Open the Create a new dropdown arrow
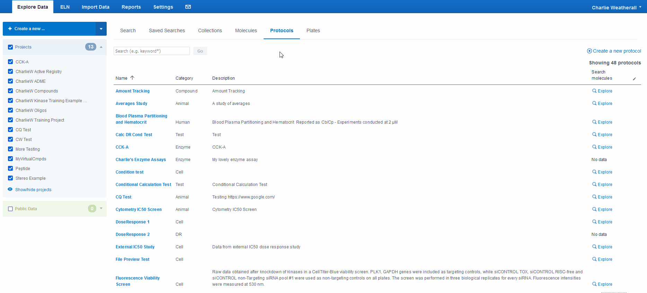The image size is (647, 293). coord(101,29)
